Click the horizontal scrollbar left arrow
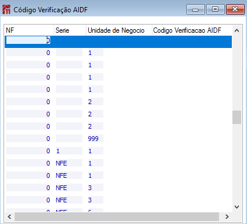Viewport: 247px width, 224px height. pos(9,216)
